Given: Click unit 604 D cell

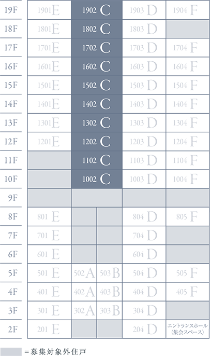Looking at the screenshot, I should (144, 254).
